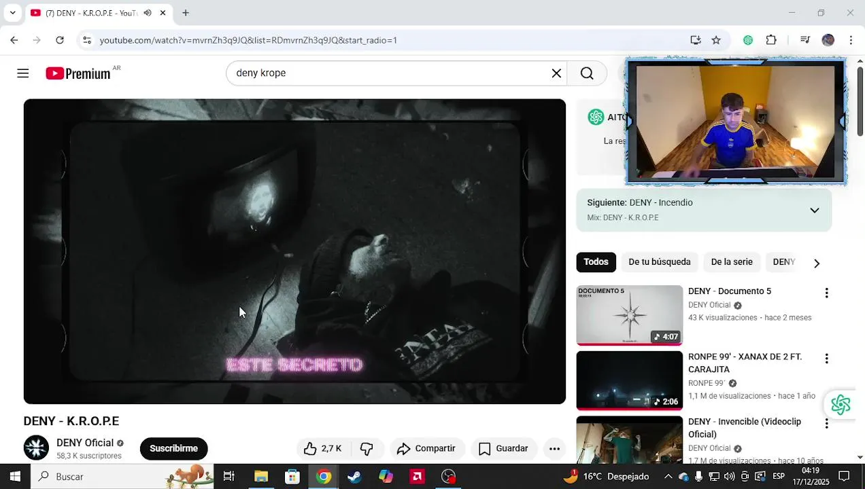Open options for DENY - Documento 5
The height and width of the screenshot is (489, 865).
click(x=826, y=293)
